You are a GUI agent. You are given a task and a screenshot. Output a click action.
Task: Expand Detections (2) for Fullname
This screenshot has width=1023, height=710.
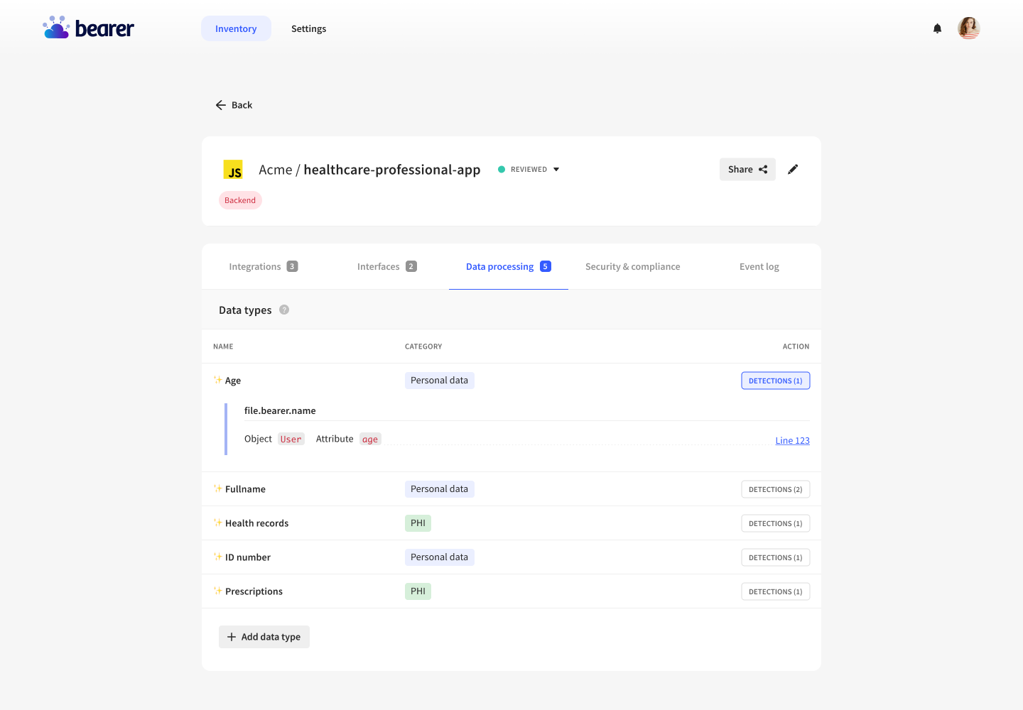pyautogui.click(x=775, y=489)
